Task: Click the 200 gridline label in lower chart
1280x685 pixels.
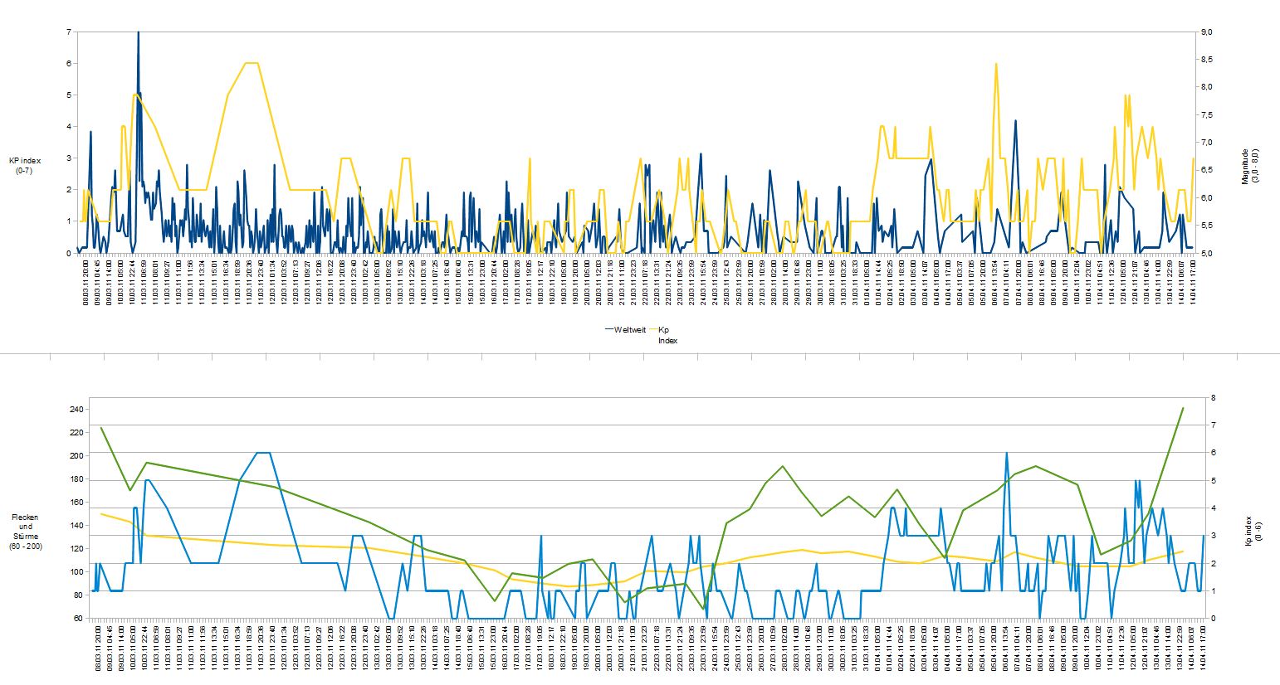Action: (x=76, y=456)
